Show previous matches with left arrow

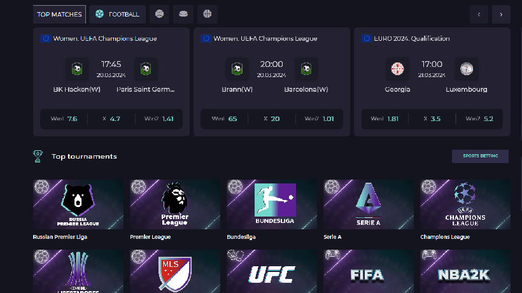coord(479,14)
